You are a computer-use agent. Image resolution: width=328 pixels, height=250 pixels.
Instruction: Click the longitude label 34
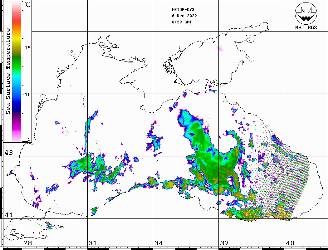click(159, 243)
